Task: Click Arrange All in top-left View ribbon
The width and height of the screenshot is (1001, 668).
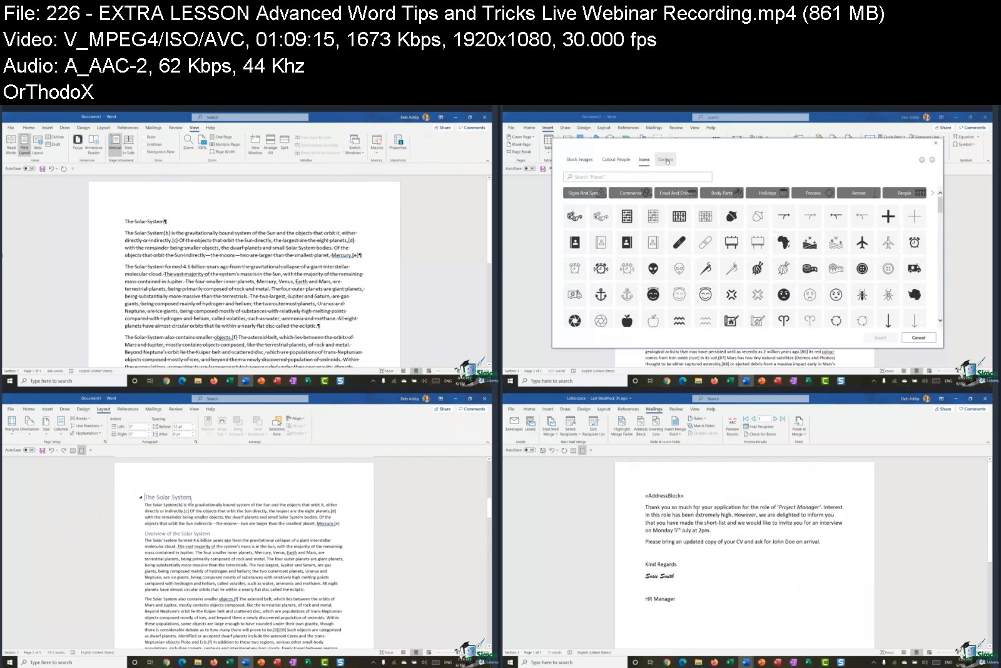Action: point(270,144)
